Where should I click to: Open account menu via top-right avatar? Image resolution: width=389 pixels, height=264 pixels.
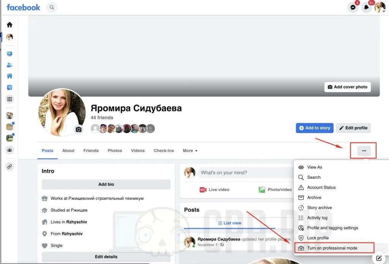pyautogui.click(x=380, y=7)
